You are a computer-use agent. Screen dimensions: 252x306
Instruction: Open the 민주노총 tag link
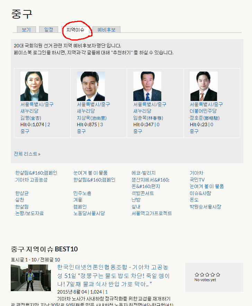pos(82,193)
